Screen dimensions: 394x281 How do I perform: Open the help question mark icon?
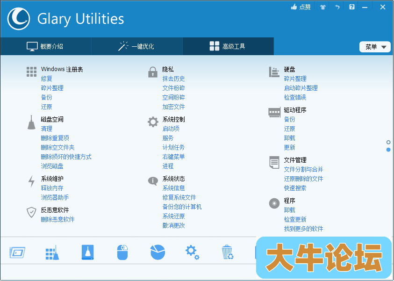click(352, 7)
